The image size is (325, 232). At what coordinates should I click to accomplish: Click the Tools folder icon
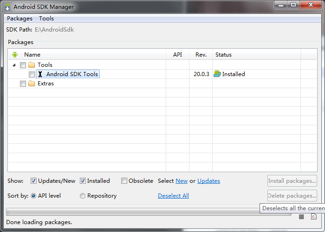tap(32, 65)
